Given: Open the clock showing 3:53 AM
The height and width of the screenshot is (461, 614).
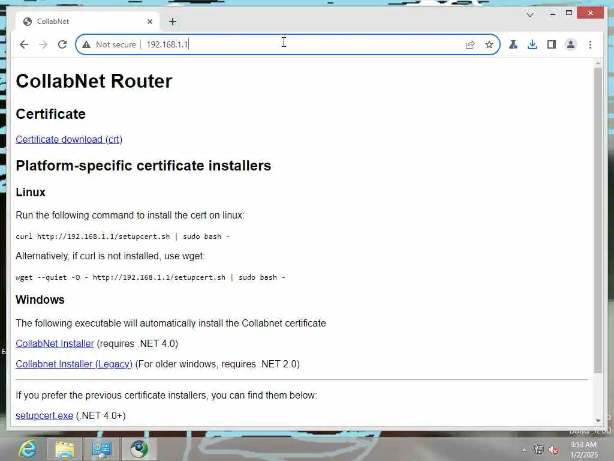Looking at the screenshot, I should [x=584, y=450].
